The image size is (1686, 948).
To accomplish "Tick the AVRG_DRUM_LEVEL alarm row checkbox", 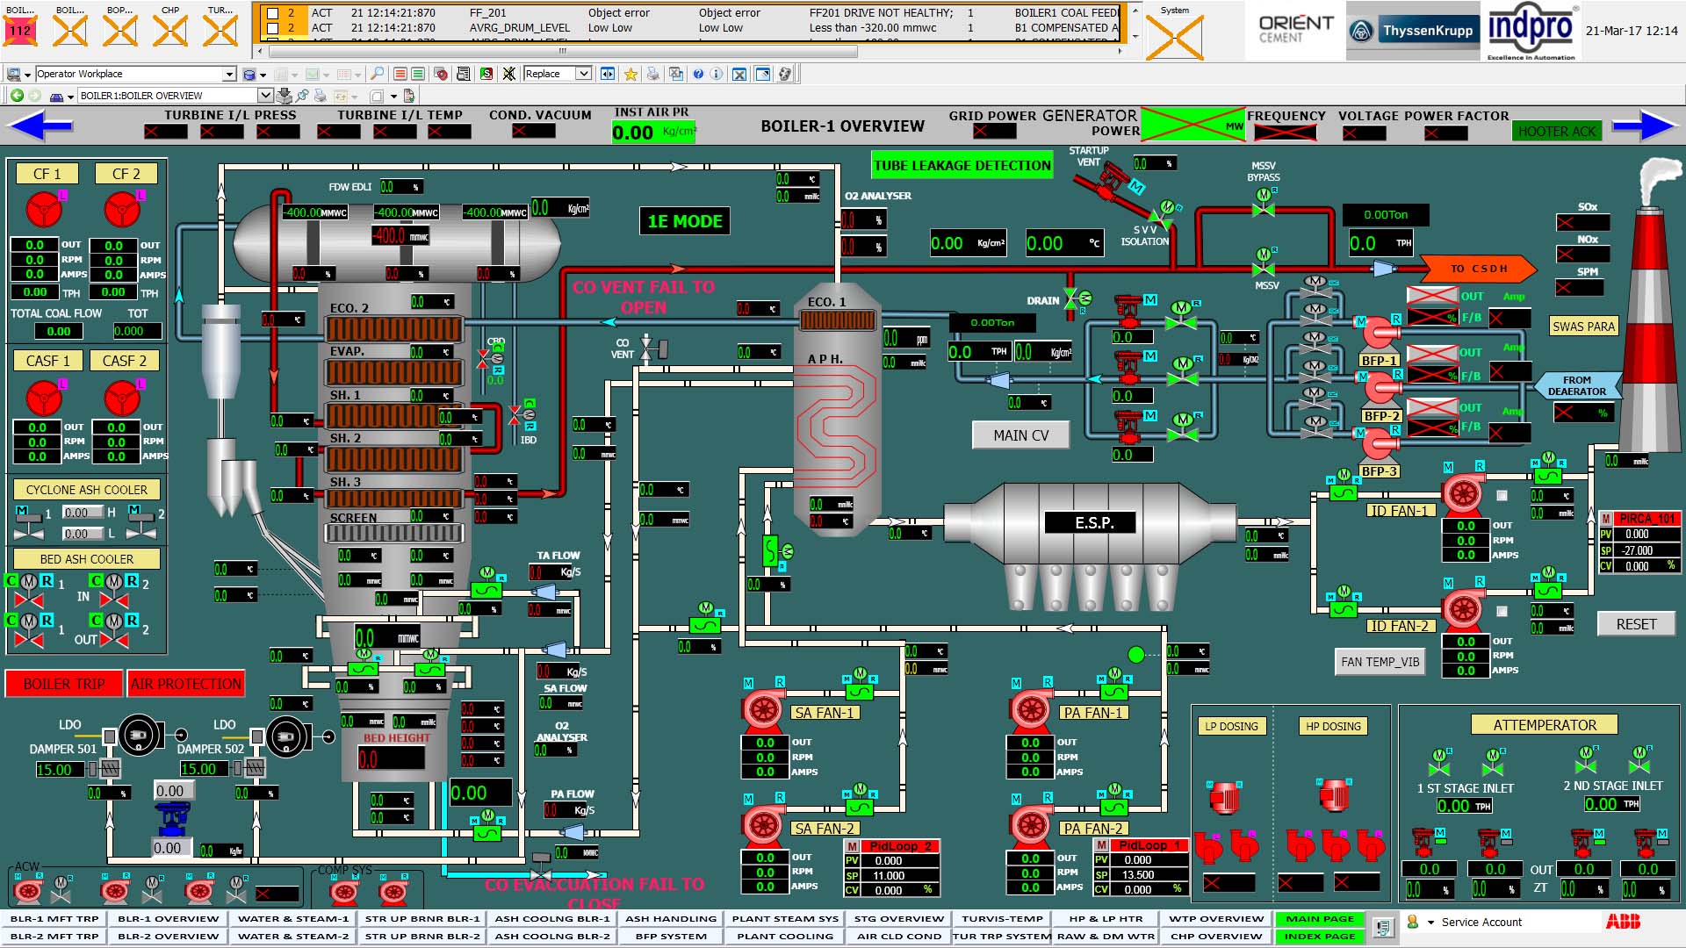I will (272, 28).
